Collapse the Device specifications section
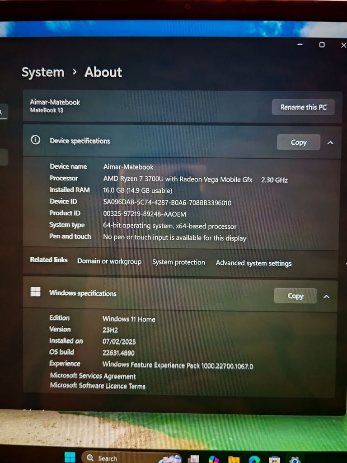The height and width of the screenshot is (463, 347). (x=330, y=142)
